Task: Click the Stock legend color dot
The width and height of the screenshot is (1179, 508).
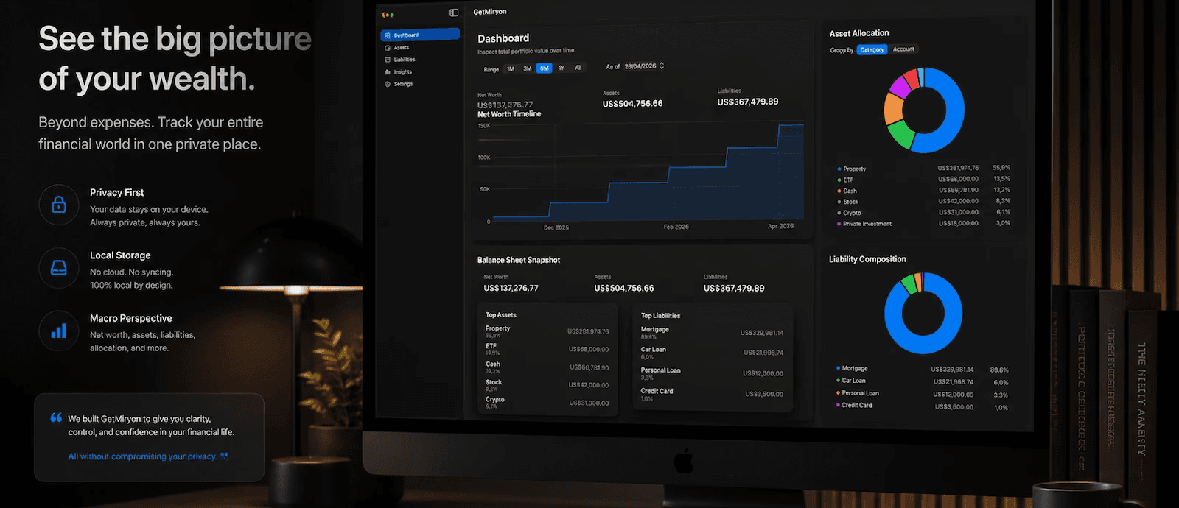Action: point(839,202)
